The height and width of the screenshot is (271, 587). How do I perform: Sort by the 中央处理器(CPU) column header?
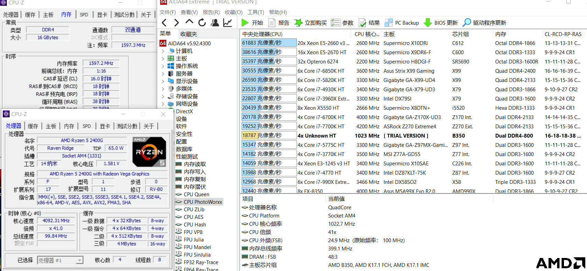point(296,34)
